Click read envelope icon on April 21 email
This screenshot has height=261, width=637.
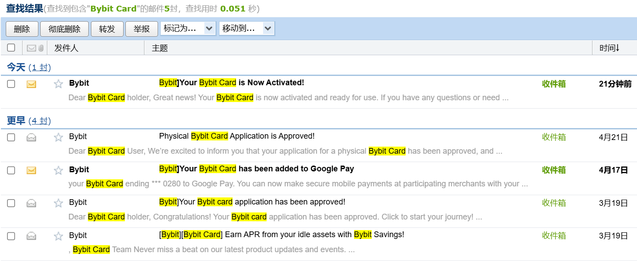31,137
